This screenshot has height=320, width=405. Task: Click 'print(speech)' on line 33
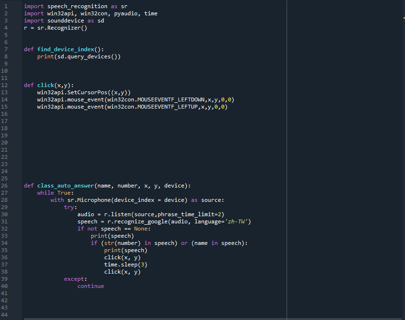coord(112,236)
